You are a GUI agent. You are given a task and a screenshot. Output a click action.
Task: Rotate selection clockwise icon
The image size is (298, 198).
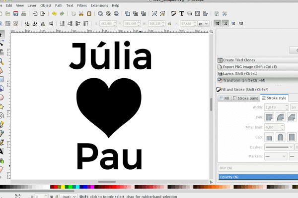click(35, 24)
